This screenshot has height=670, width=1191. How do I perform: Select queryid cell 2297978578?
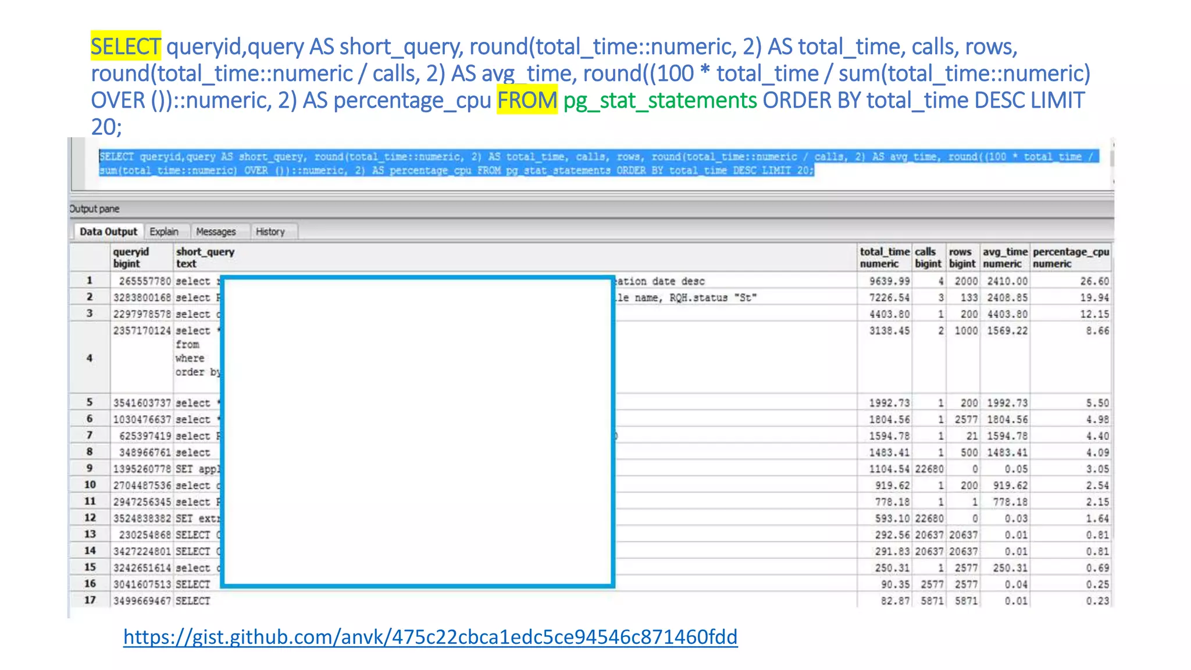[142, 313]
